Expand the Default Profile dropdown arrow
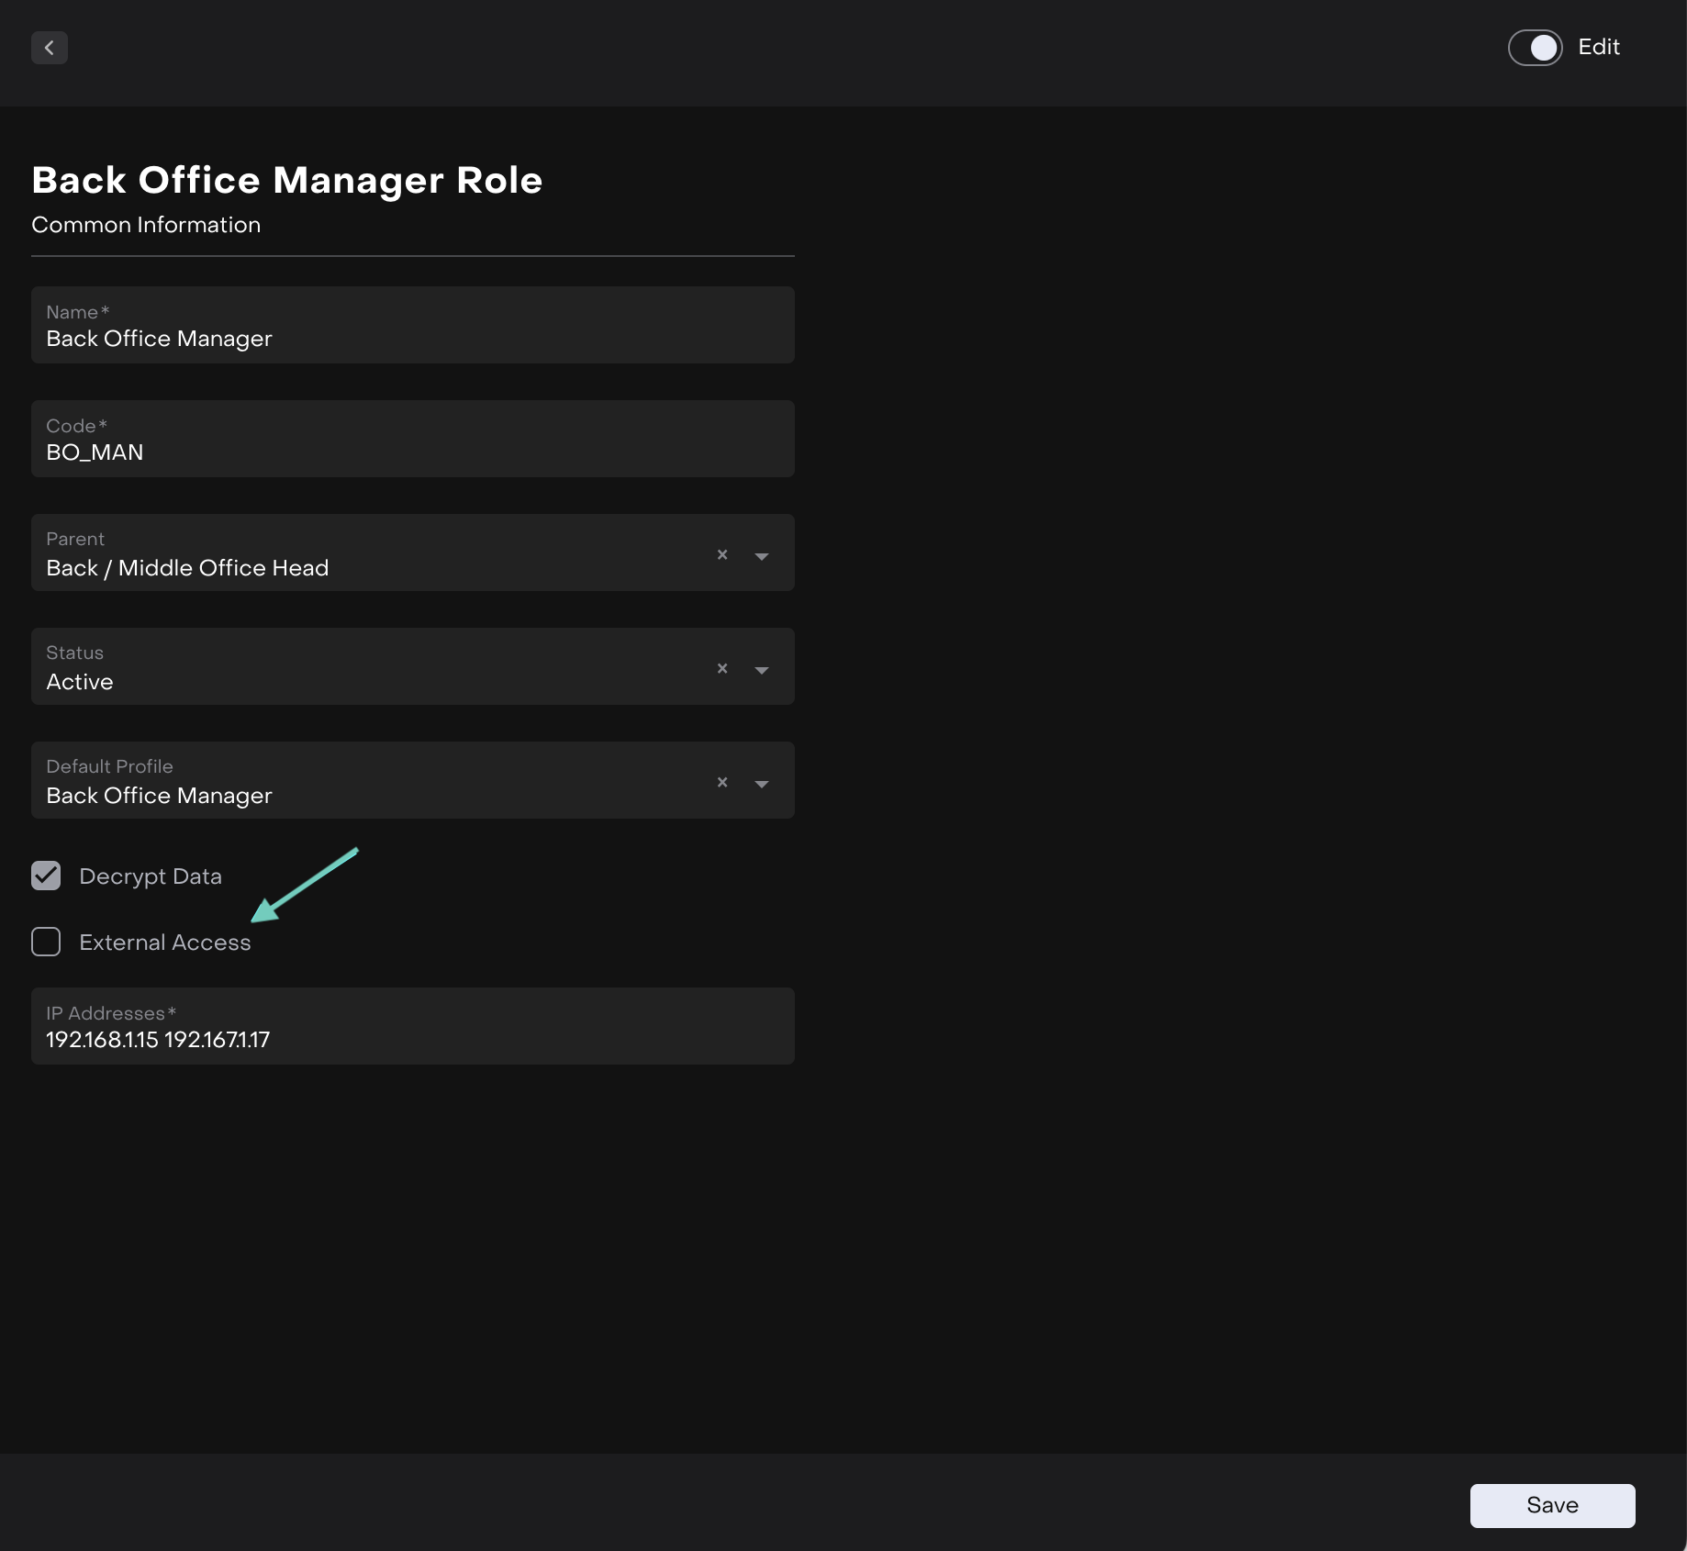 coord(761,784)
